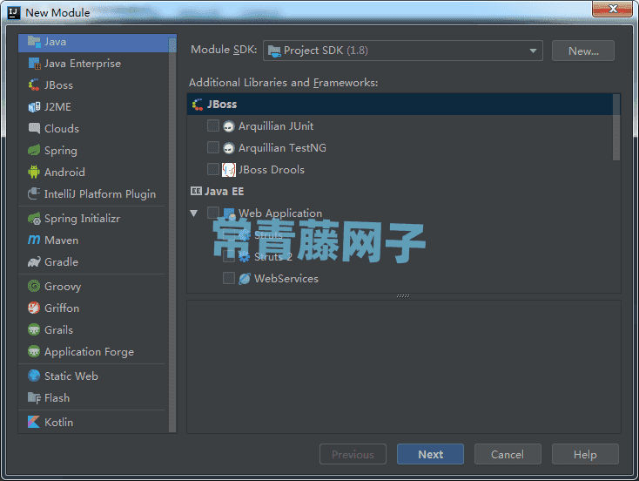Click the splitter handle below frameworks list
Image resolution: width=639 pixels, height=481 pixels.
point(403,295)
